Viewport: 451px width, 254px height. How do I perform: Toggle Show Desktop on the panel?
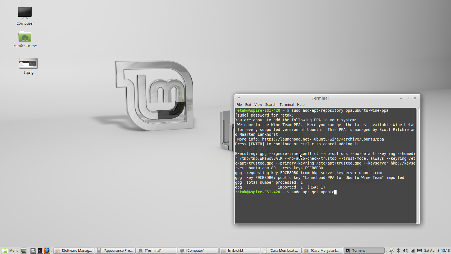pyautogui.click(x=24, y=251)
